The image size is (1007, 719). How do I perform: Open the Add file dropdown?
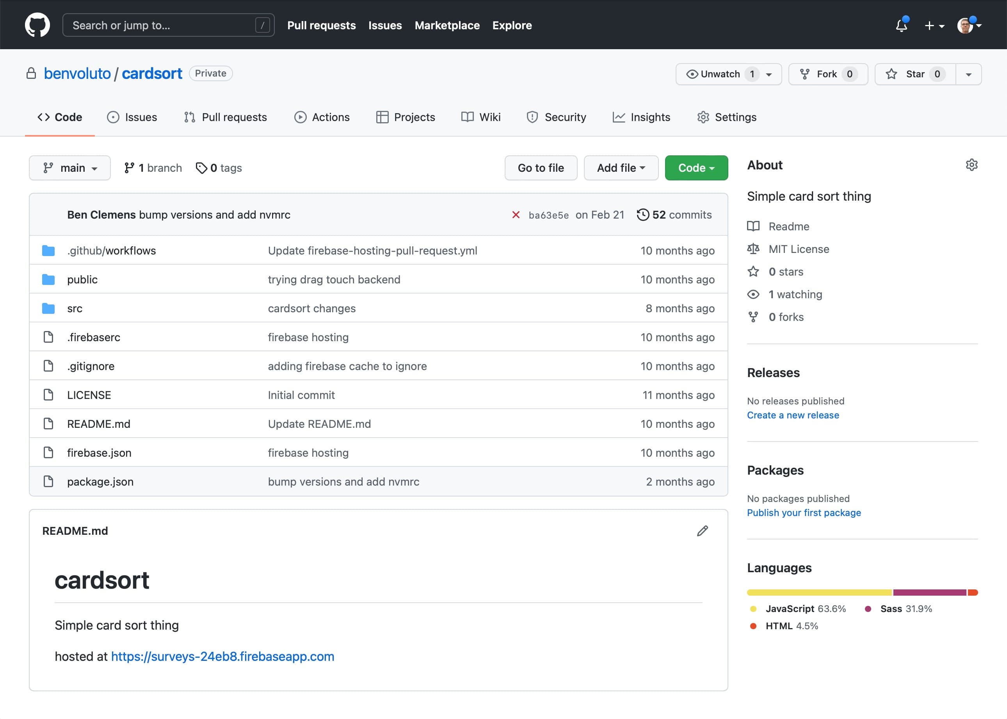[621, 168]
